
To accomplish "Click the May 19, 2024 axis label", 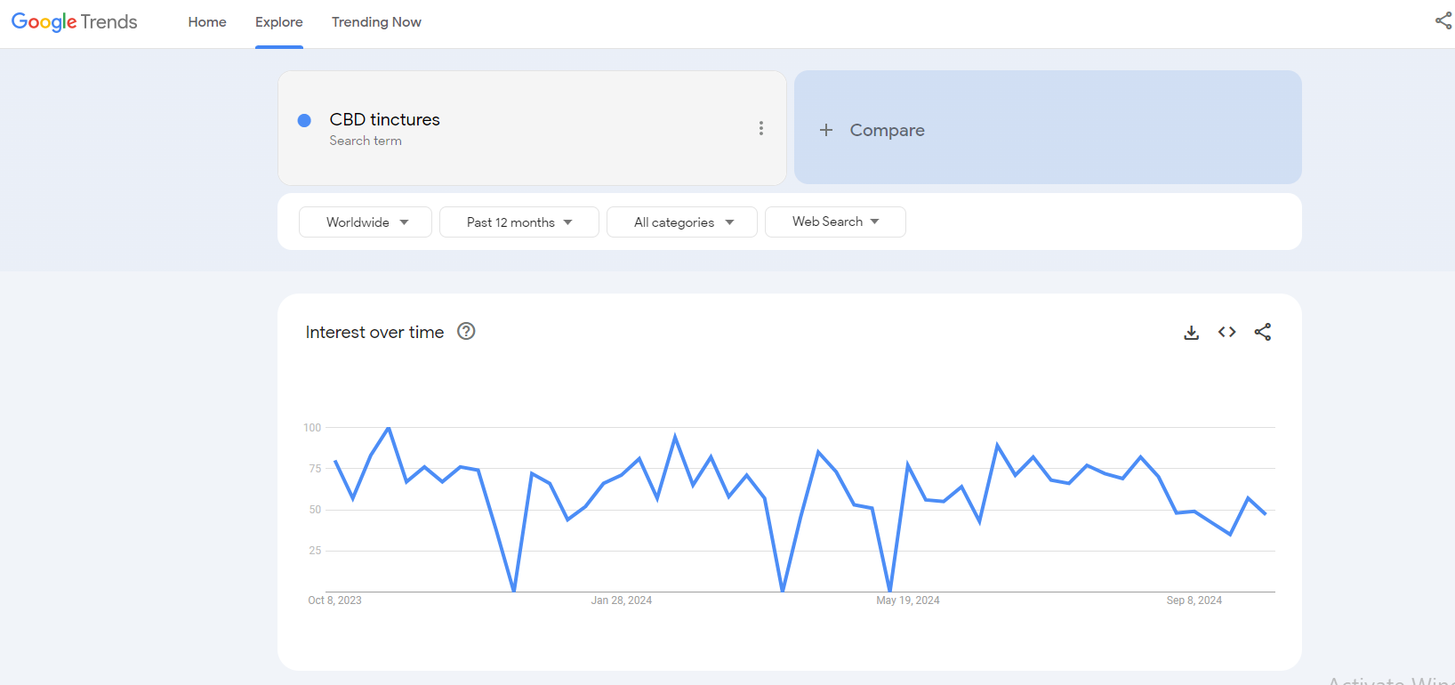I will (908, 600).
